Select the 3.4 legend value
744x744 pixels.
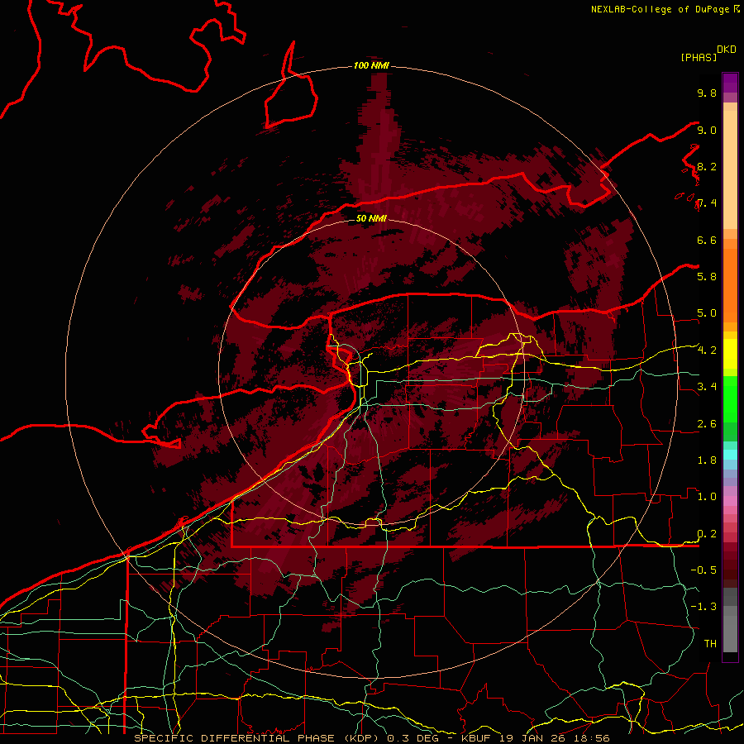click(707, 387)
